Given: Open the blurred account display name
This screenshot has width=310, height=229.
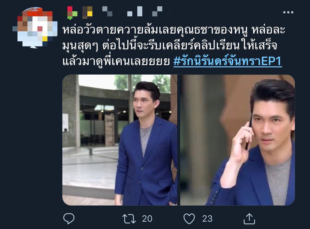Looking at the screenshot, I should click(115, 12).
